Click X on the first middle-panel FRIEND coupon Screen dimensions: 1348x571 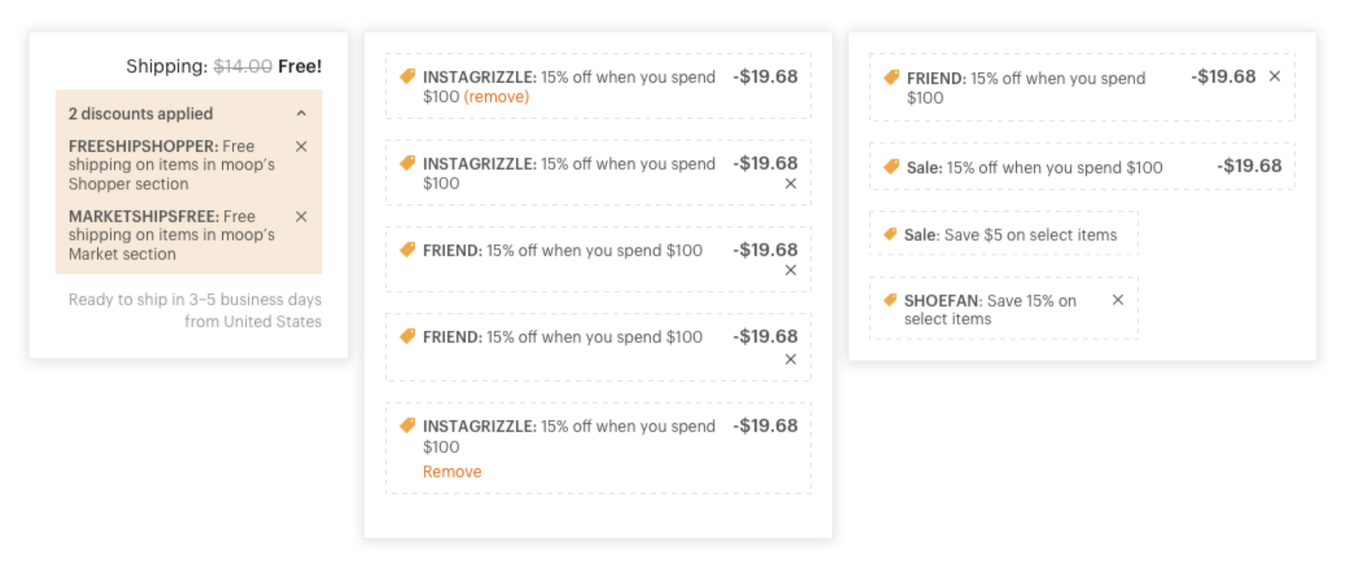(791, 270)
